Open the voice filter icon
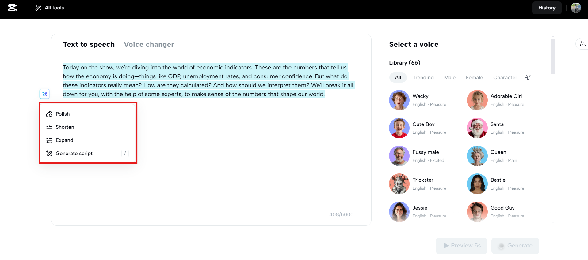 (528, 77)
